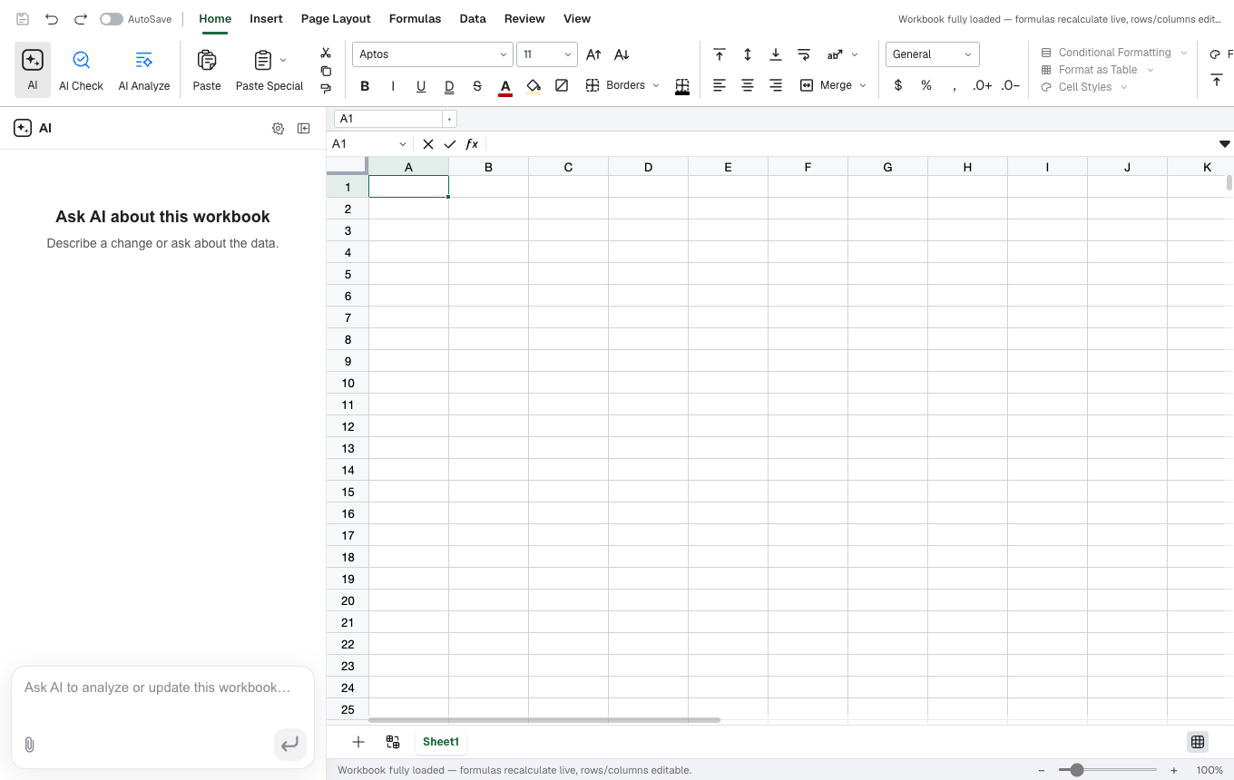Screen dimensions: 1234x780
Task: Redo the last undone action
Action: click(81, 19)
